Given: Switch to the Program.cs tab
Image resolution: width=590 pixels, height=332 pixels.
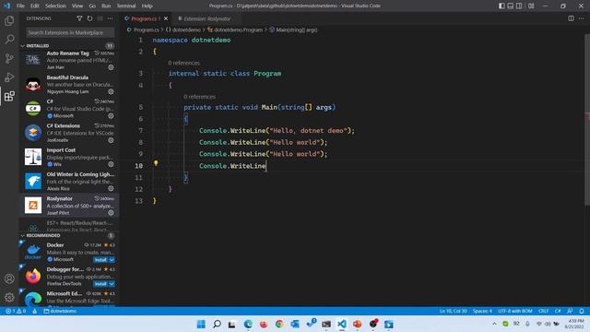Looking at the screenshot, I should 146,18.
